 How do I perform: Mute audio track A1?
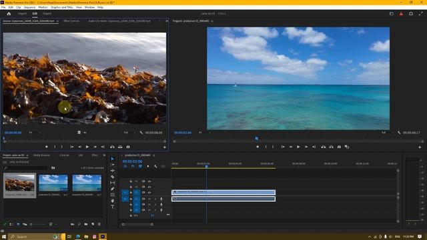pos(149,199)
